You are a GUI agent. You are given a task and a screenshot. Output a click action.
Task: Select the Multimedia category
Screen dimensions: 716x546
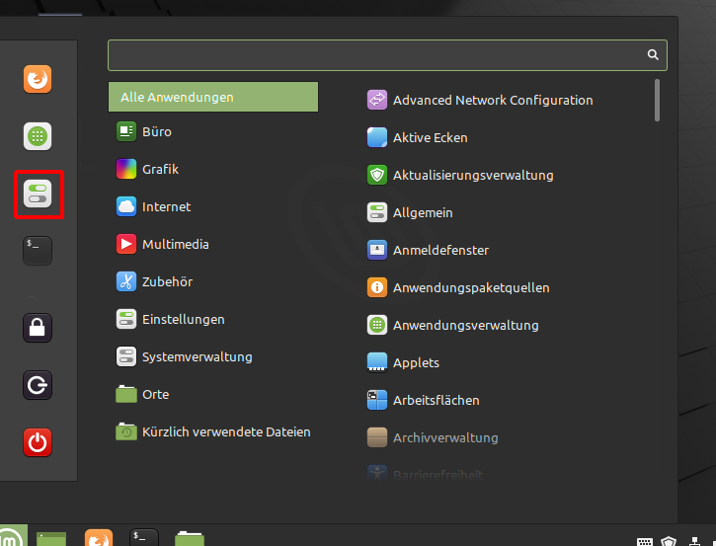(x=213, y=244)
